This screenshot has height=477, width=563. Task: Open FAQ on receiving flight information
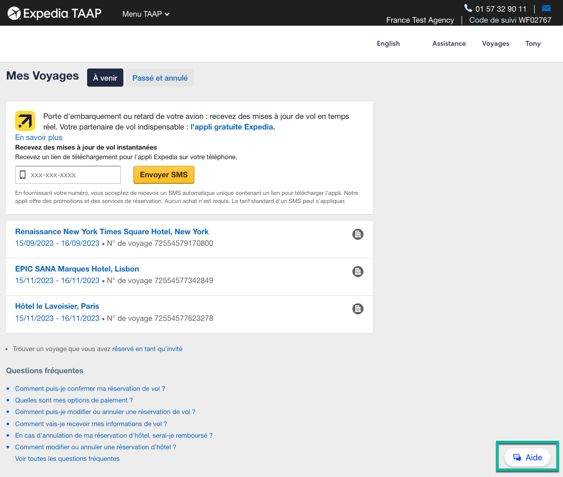click(91, 424)
